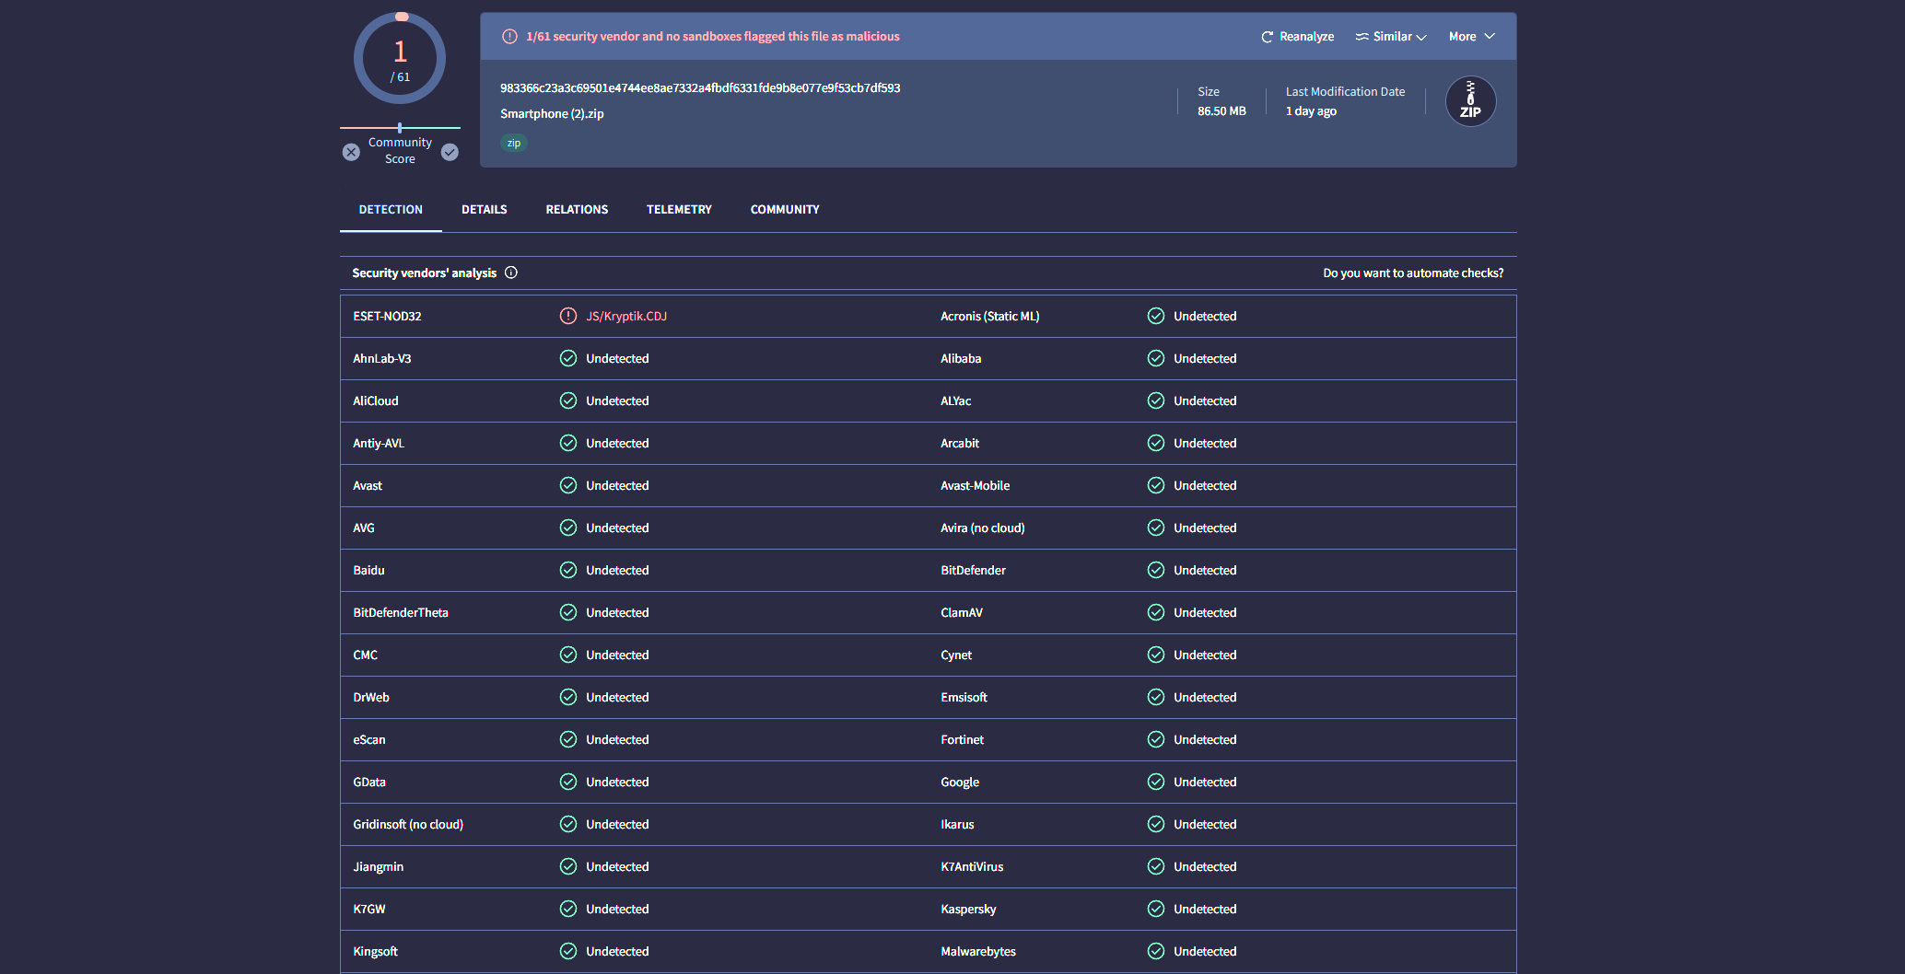Click the Kingsoft vendor name
This screenshot has width=1905, height=974.
(375, 951)
